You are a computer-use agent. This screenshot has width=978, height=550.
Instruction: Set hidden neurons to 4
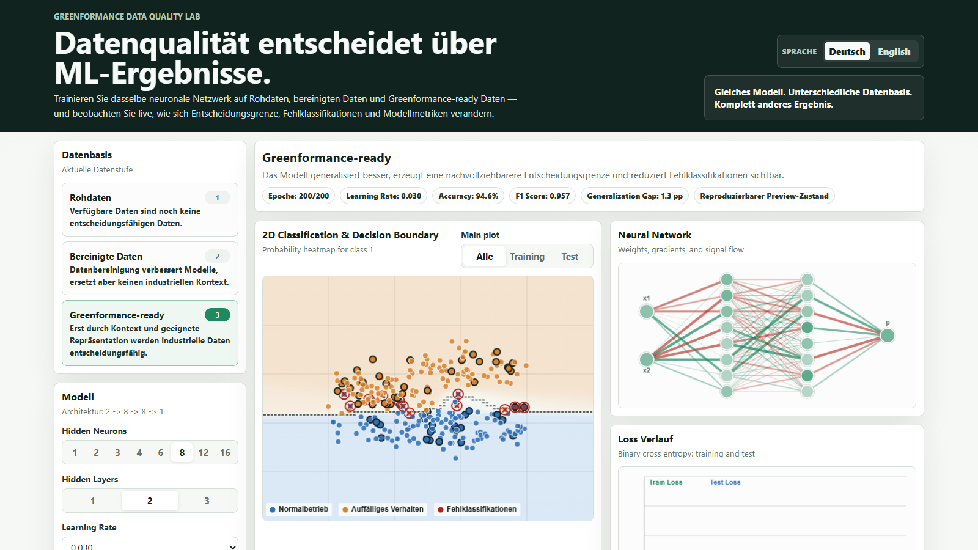139,452
